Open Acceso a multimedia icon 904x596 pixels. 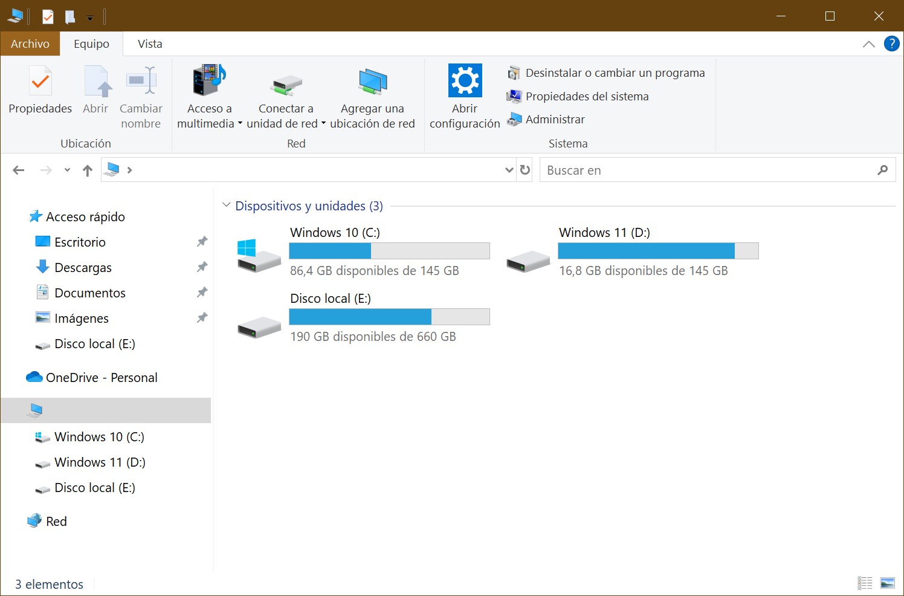pyautogui.click(x=209, y=80)
